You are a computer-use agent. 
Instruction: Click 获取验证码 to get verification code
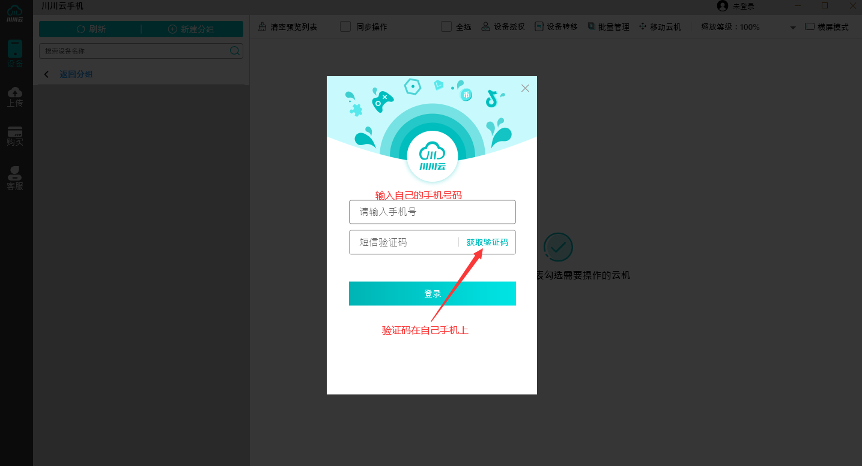(x=487, y=242)
